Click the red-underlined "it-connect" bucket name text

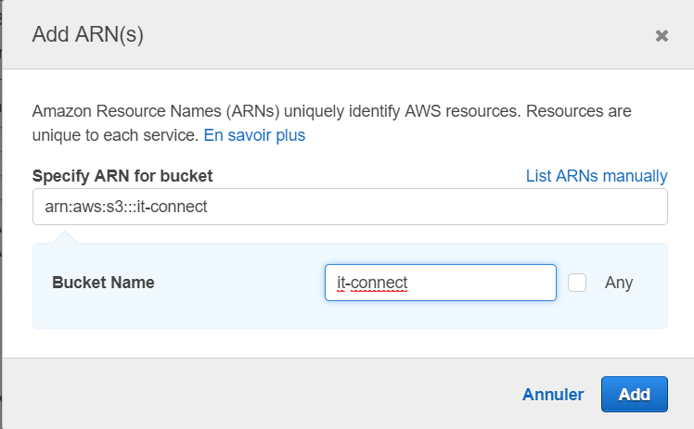pyautogui.click(x=372, y=283)
